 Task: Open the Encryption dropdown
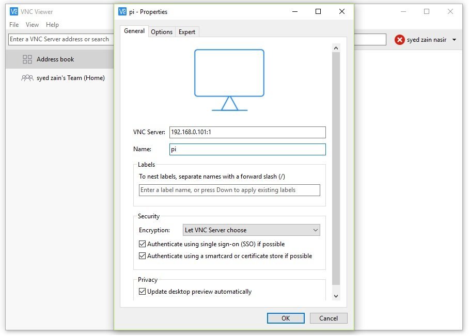click(251, 230)
